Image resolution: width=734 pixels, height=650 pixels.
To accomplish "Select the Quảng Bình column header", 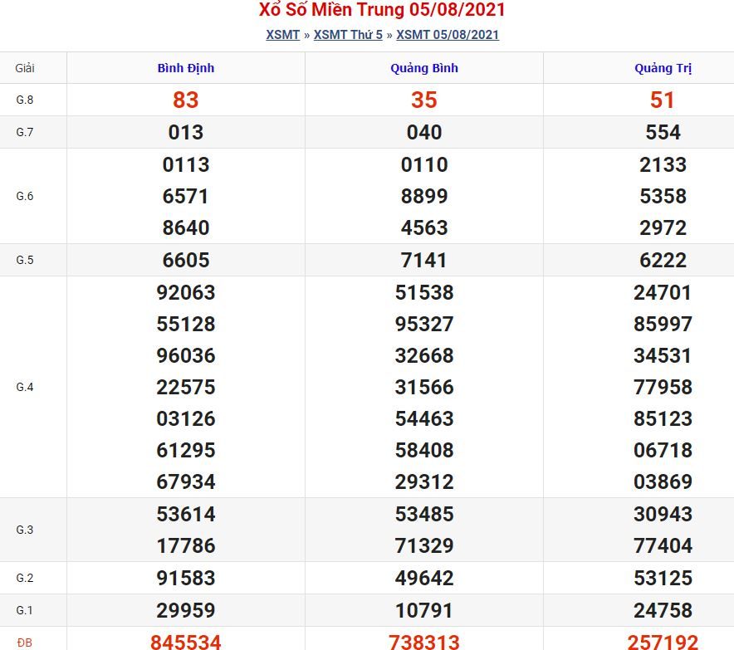I will (423, 68).
